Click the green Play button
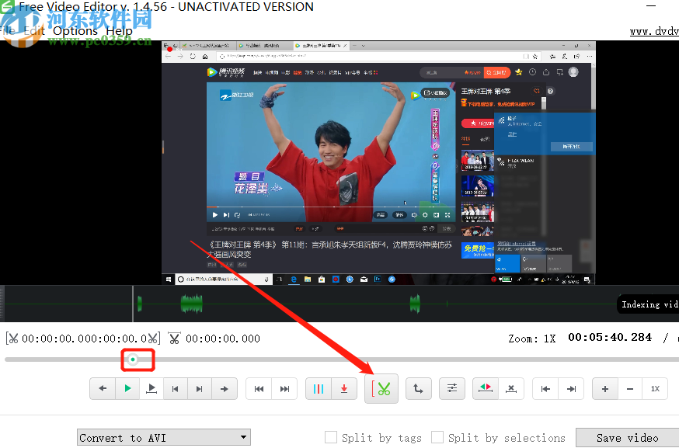Screen dimensions: 679x448 pos(127,388)
